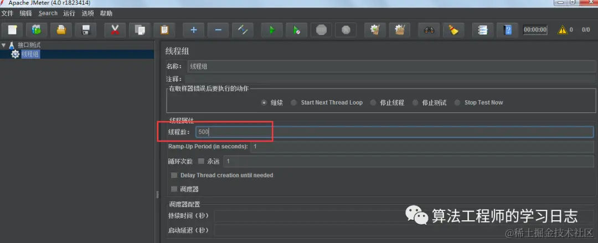Open the 帮助 menu
The width and height of the screenshot is (598, 243).
(106, 13)
